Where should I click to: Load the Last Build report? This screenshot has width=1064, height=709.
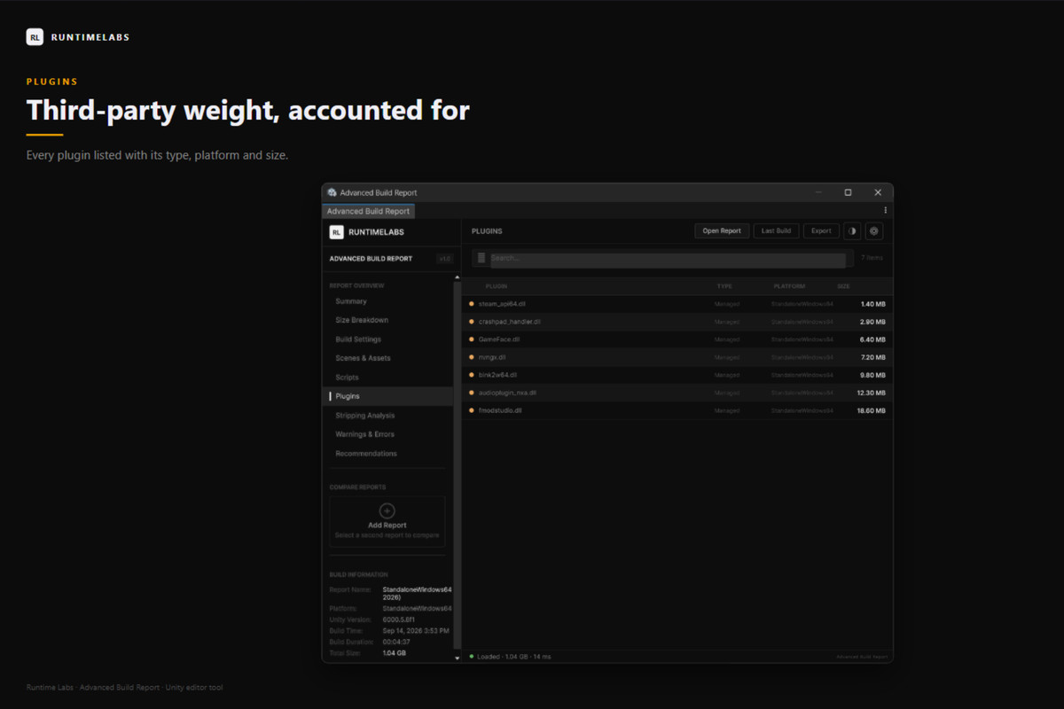click(777, 231)
